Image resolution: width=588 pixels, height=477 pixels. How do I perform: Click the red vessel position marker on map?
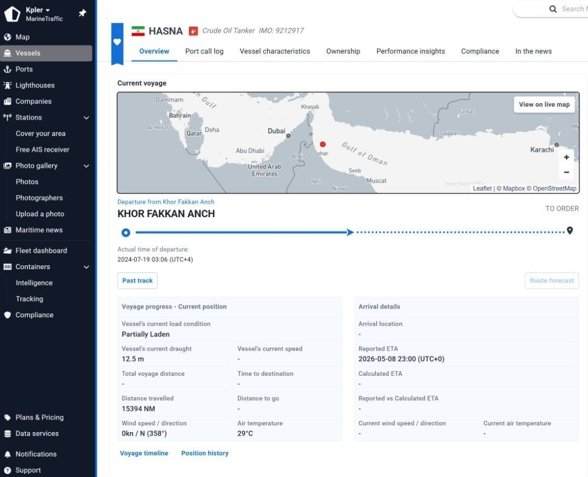tap(323, 144)
